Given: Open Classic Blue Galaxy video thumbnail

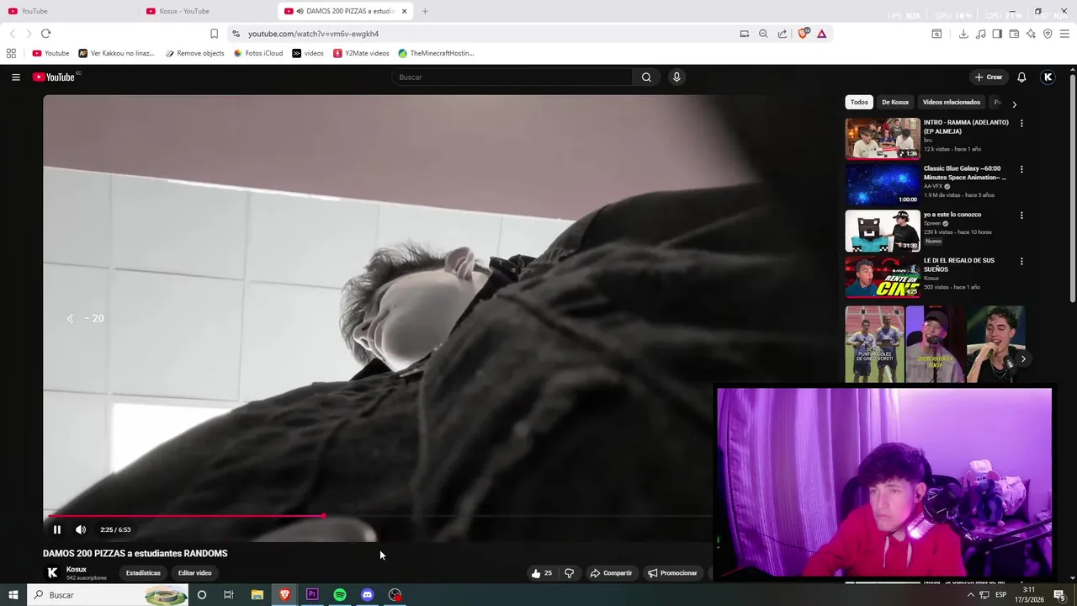Looking at the screenshot, I should coord(883,185).
